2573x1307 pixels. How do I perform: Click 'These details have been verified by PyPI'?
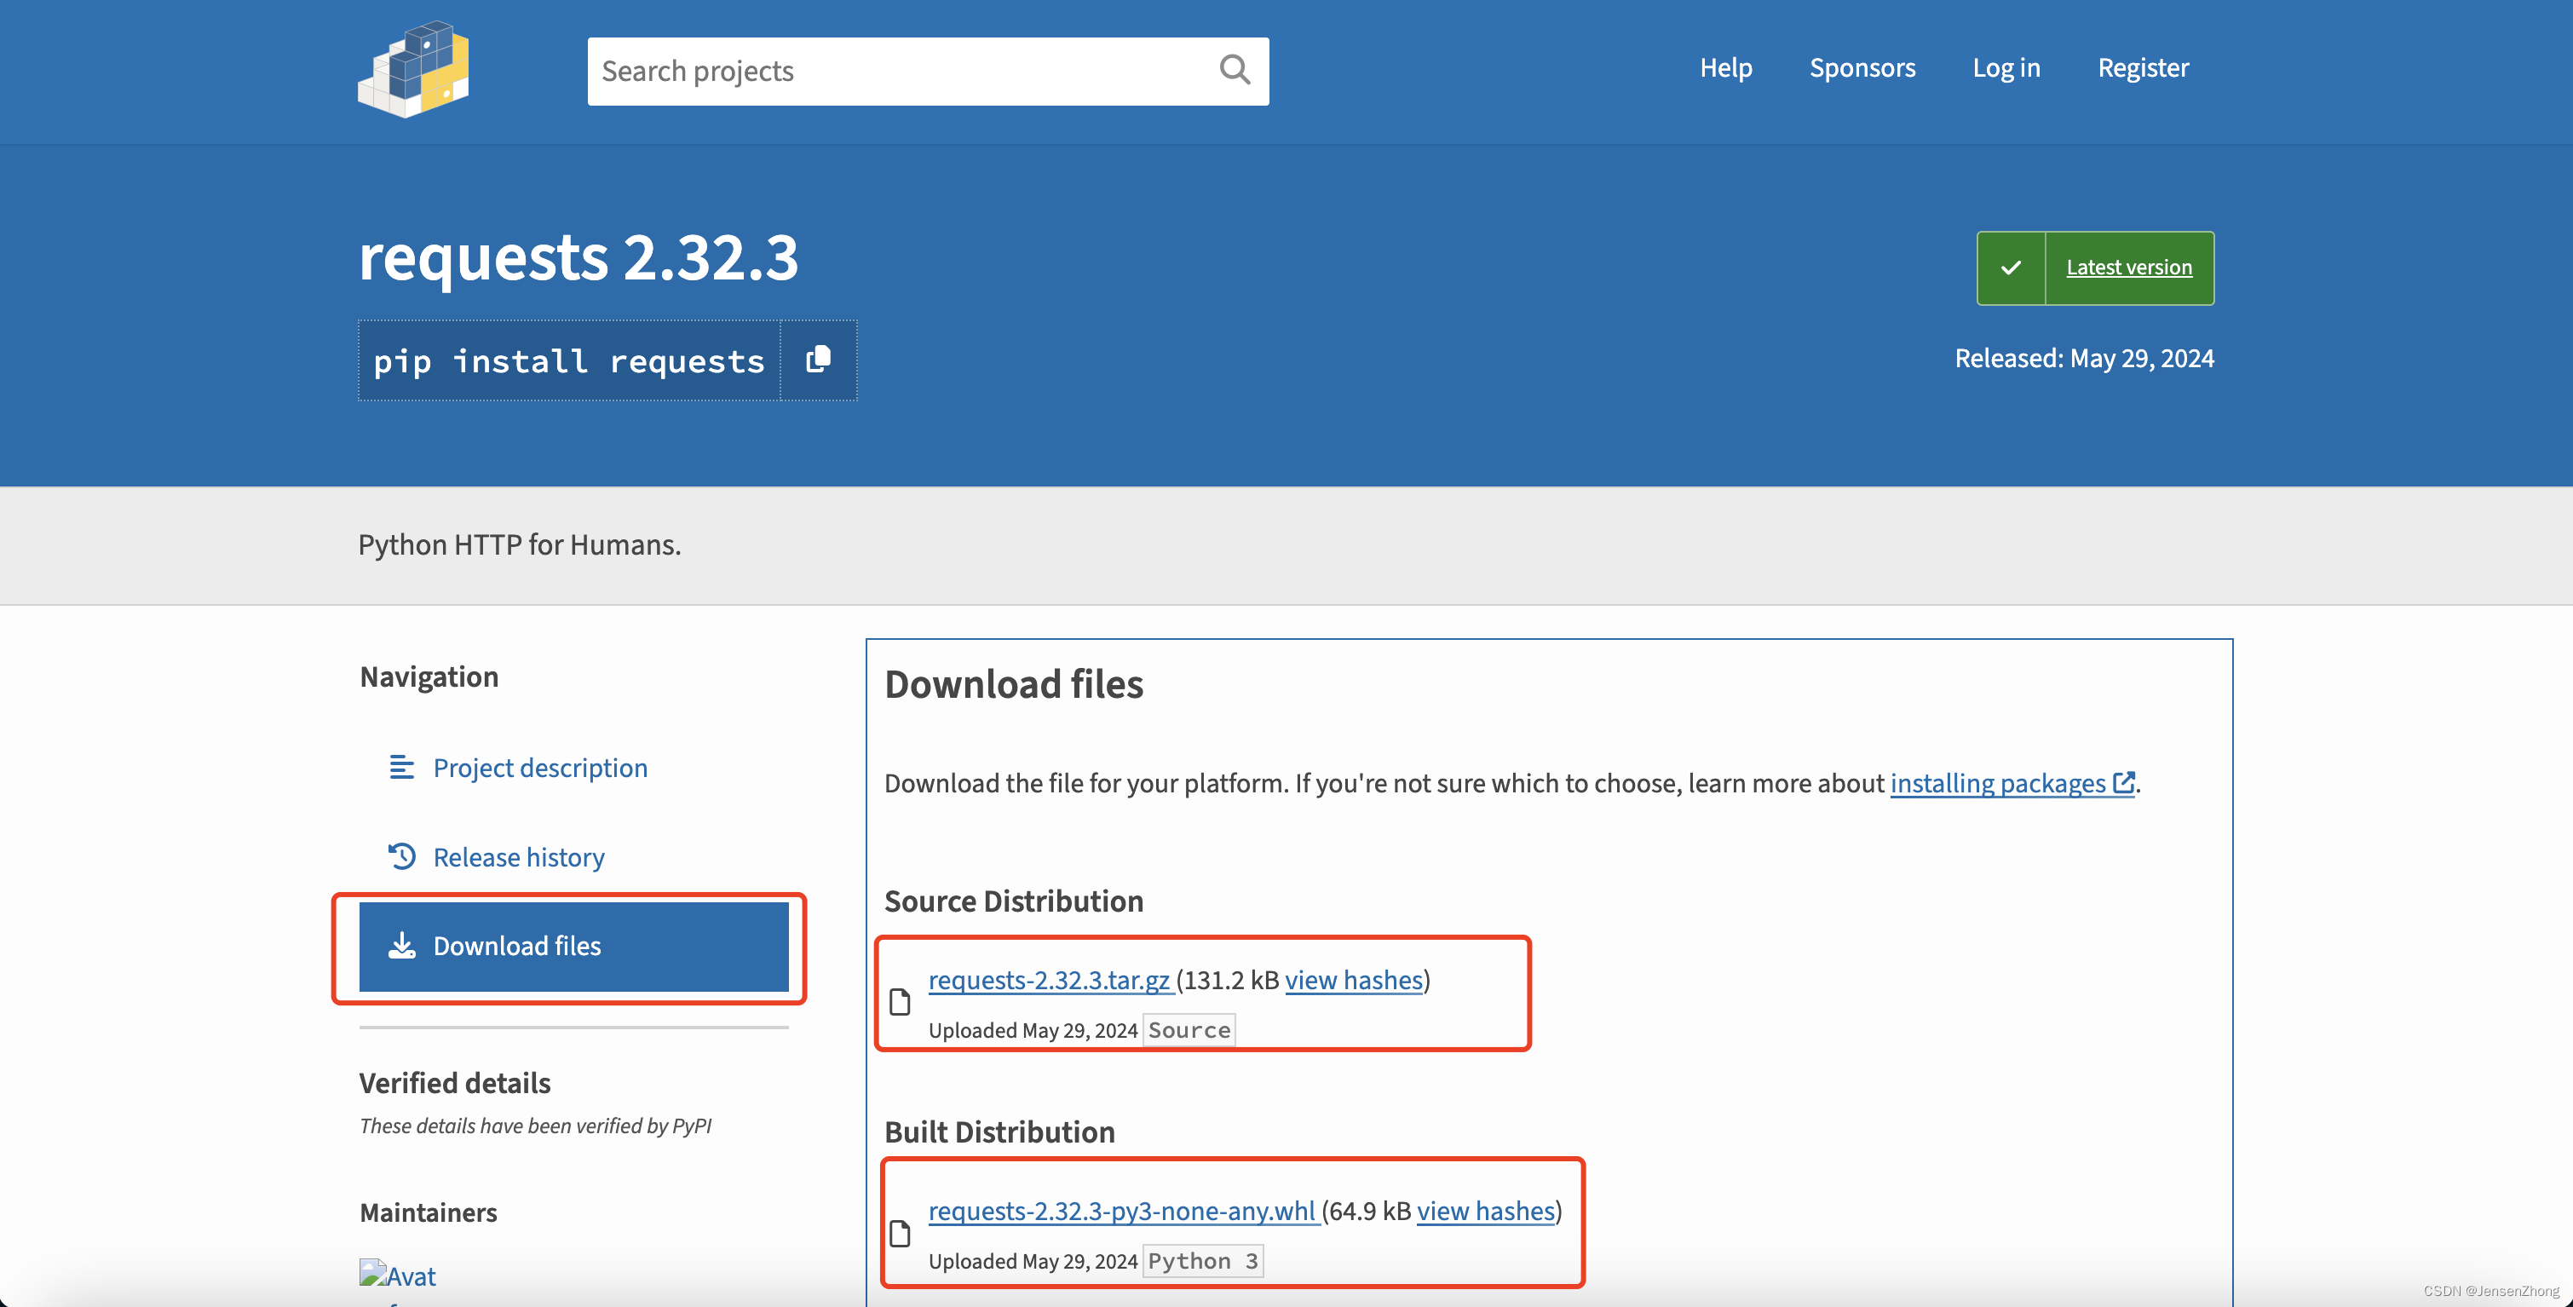pyautogui.click(x=535, y=1126)
